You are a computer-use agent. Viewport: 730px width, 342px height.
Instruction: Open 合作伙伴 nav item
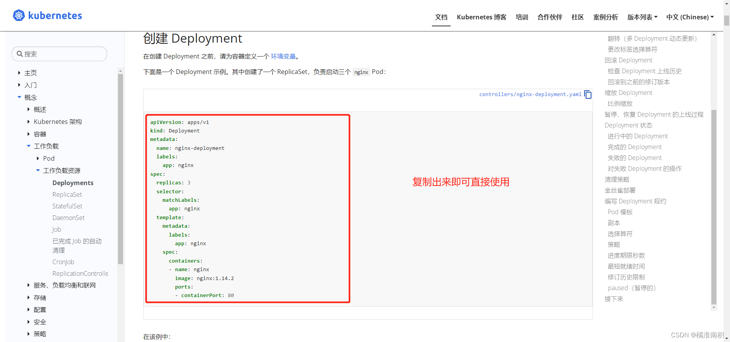coord(550,17)
